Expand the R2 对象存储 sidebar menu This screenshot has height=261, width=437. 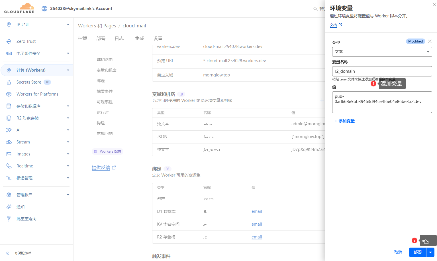point(68,118)
